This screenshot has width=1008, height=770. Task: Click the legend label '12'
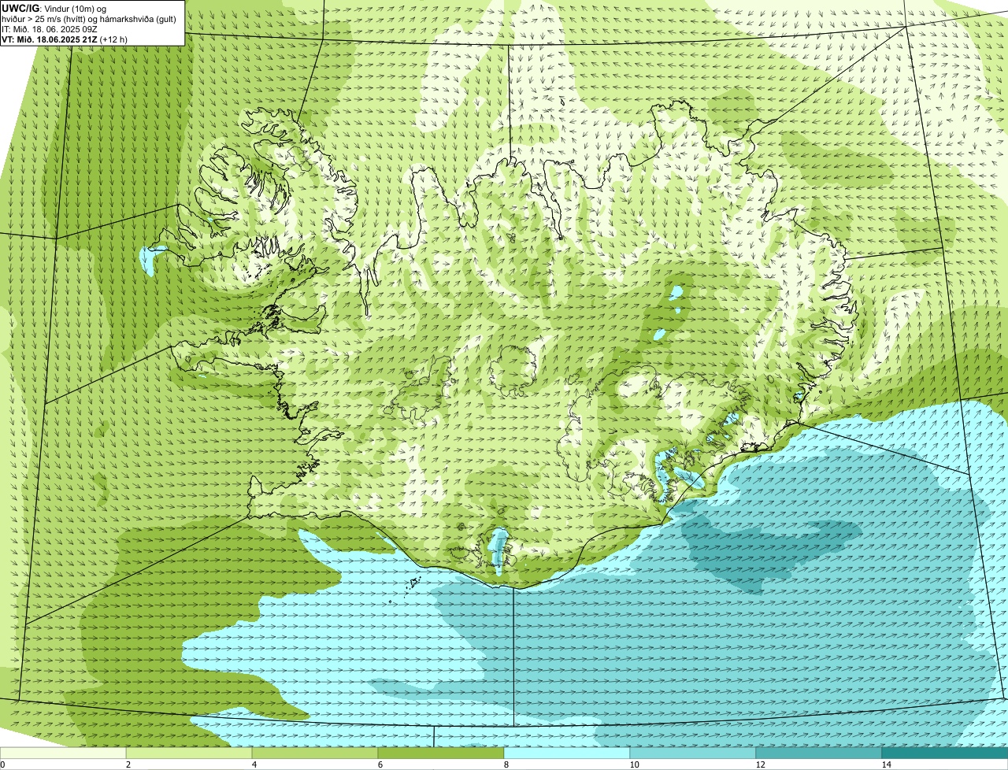click(760, 764)
